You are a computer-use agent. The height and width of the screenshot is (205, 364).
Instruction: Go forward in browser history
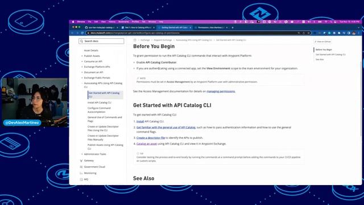coord(77,33)
